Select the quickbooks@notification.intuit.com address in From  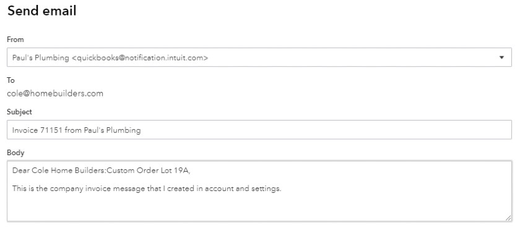pos(140,57)
